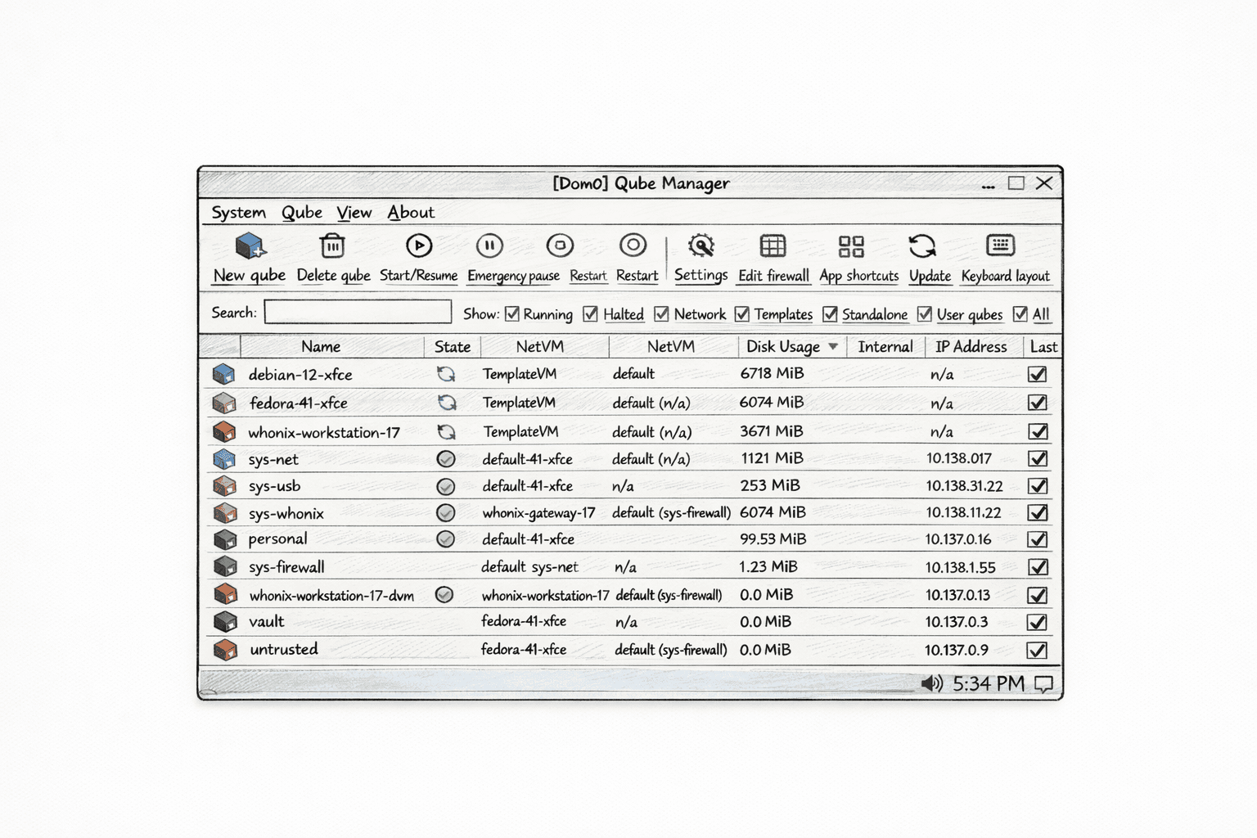Click the 6718 MiB disk usage cell
The height and width of the screenshot is (838, 1257).
772,373
